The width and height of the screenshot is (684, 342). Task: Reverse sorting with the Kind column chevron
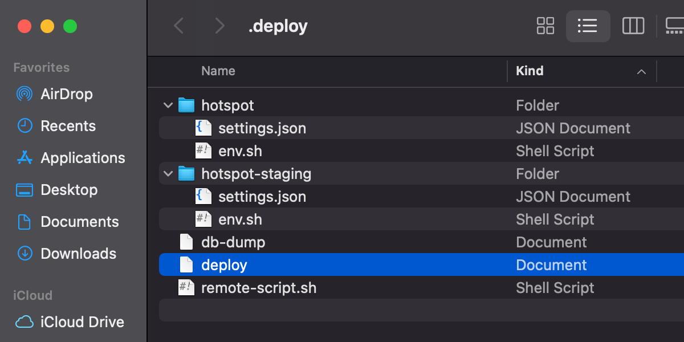pyautogui.click(x=641, y=72)
